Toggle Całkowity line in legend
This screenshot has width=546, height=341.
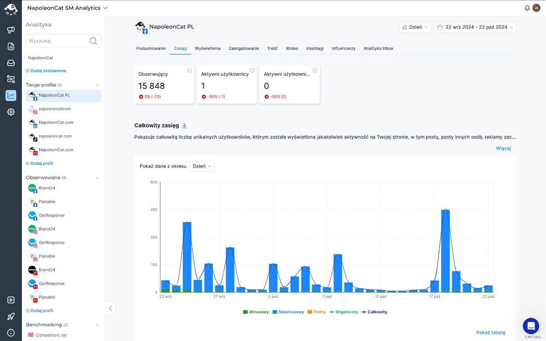coord(375,312)
